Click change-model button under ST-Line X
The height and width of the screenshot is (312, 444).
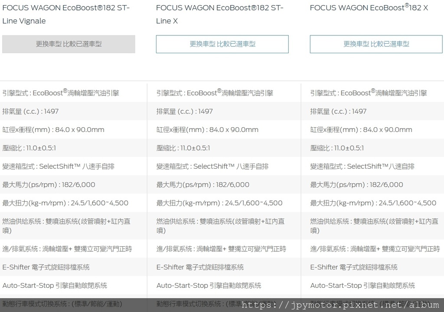click(222, 44)
